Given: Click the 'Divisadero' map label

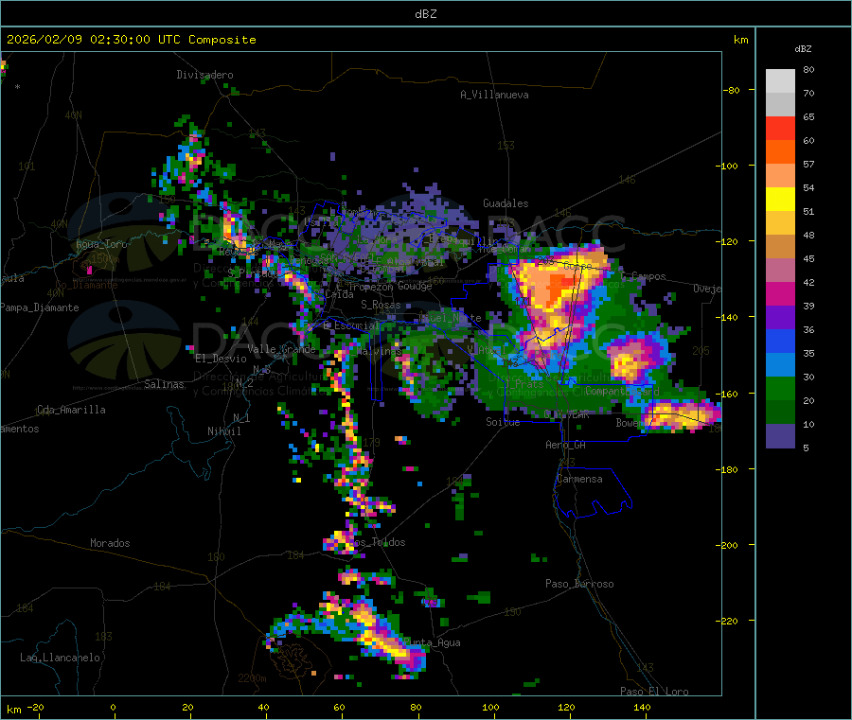Looking at the screenshot, I should 204,75.
